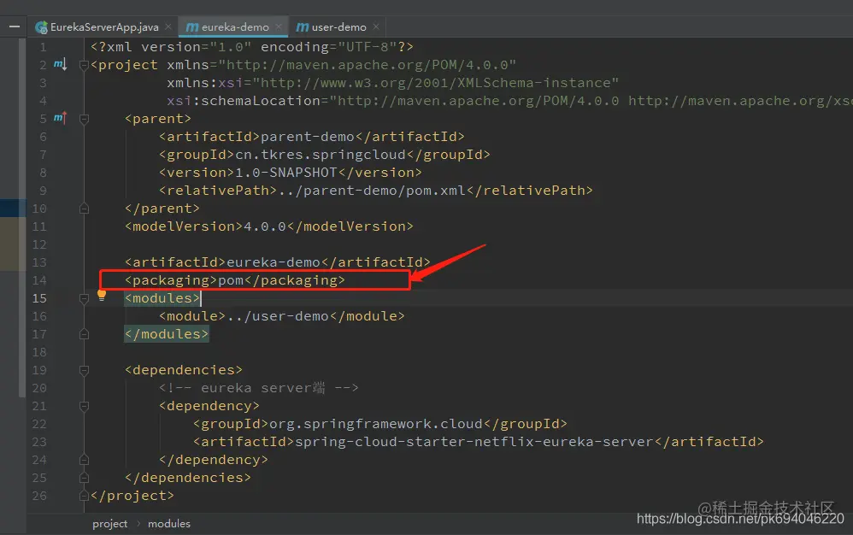Click spring-cloud-starter-netflix-eureka-server artifactId text
The width and height of the screenshot is (853, 535).
pos(474,442)
